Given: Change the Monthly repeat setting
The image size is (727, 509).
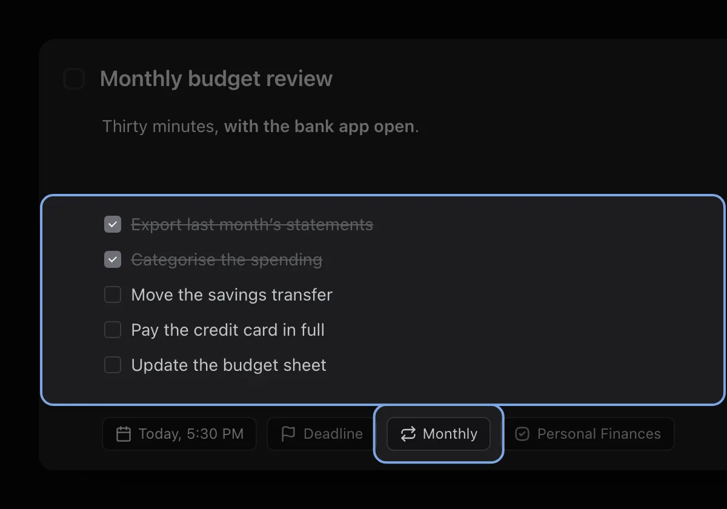Looking at the screenshot, I should (439, 434).
